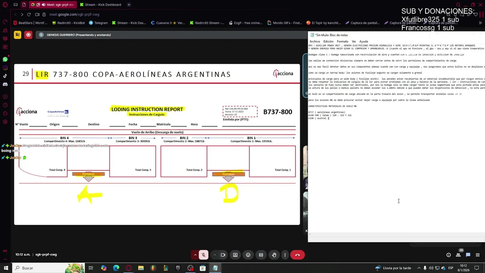Viewport: 485px width, 273px height.
Task: Open BeatStars bookmark
Action: (x=30, y=23)
